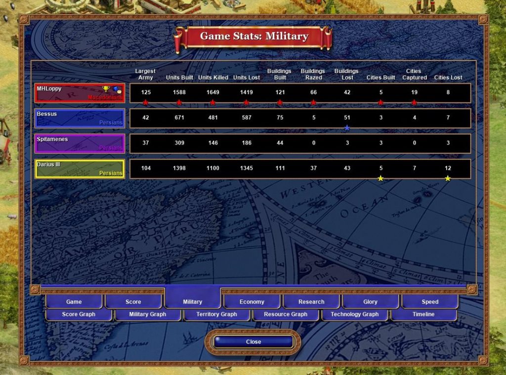This screenshot has height=375, width=506.
Task: Click Darius III buildings razed value 37
Action: coord(313,168)
